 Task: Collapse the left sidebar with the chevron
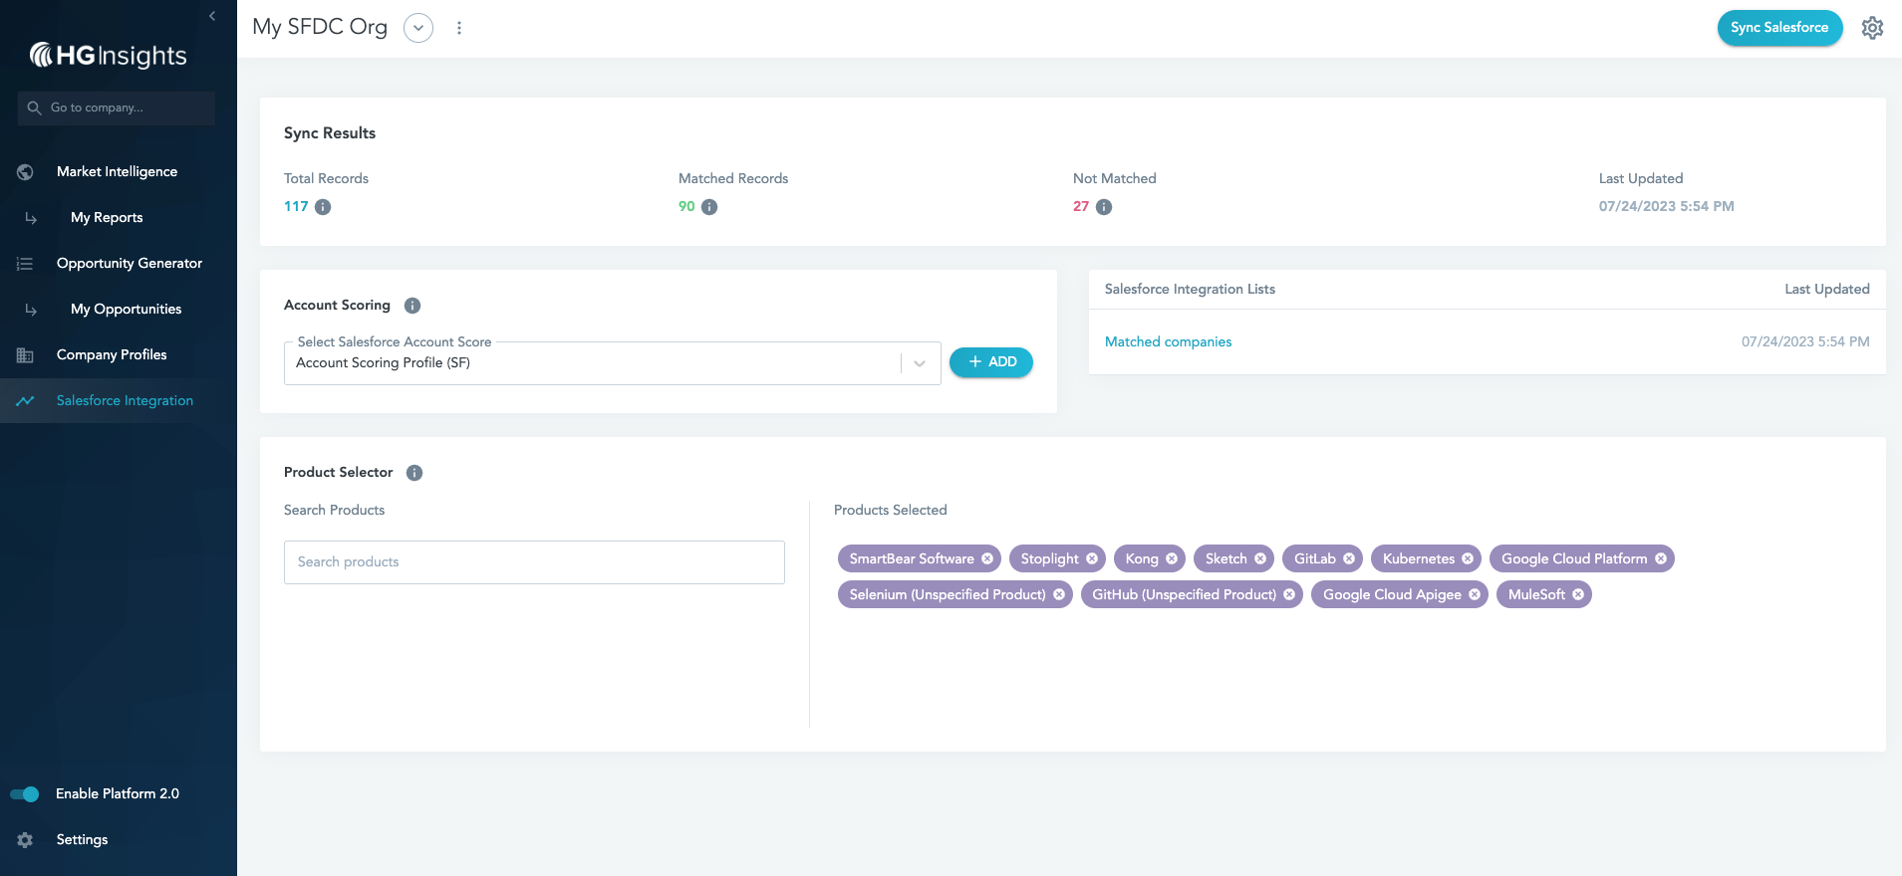212,16
